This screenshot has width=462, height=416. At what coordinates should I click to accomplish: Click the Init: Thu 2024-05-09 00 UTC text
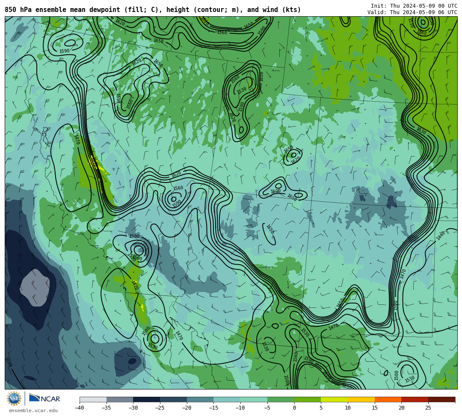414,6
